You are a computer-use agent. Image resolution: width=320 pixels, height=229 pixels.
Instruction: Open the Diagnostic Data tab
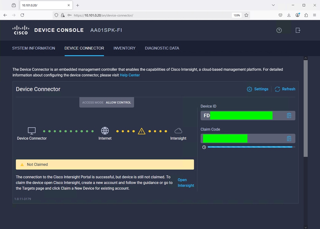click(162, 48)
